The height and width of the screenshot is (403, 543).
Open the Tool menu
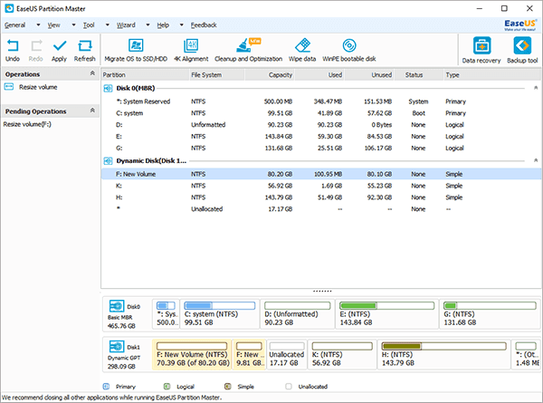click(x=89, y=25)
